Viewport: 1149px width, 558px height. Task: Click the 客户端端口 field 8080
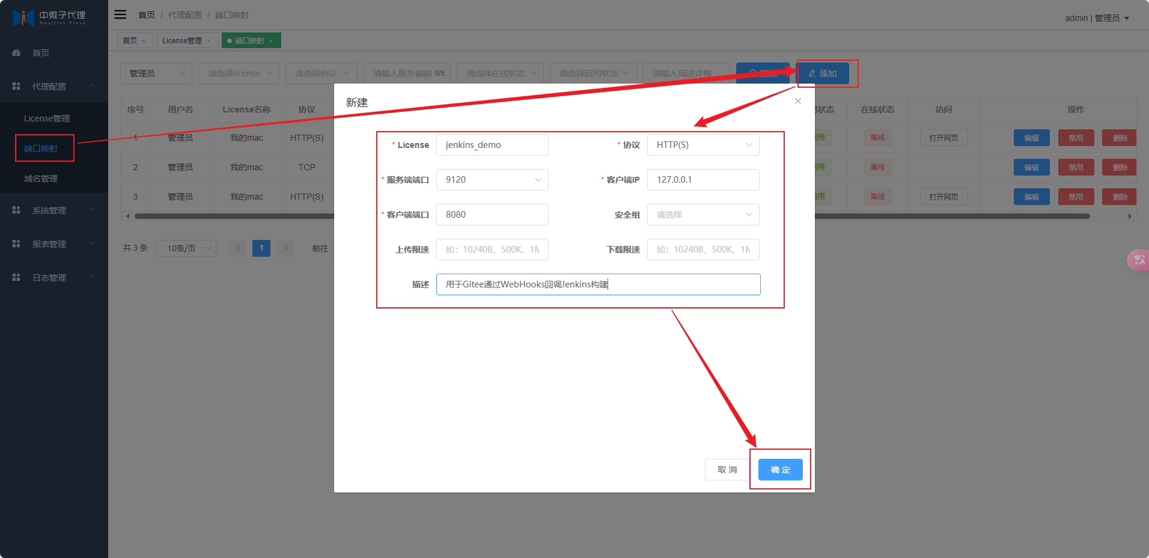(x=492, y=215)
